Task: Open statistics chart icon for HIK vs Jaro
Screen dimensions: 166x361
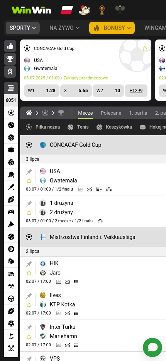Action: [x=59, y=281]
